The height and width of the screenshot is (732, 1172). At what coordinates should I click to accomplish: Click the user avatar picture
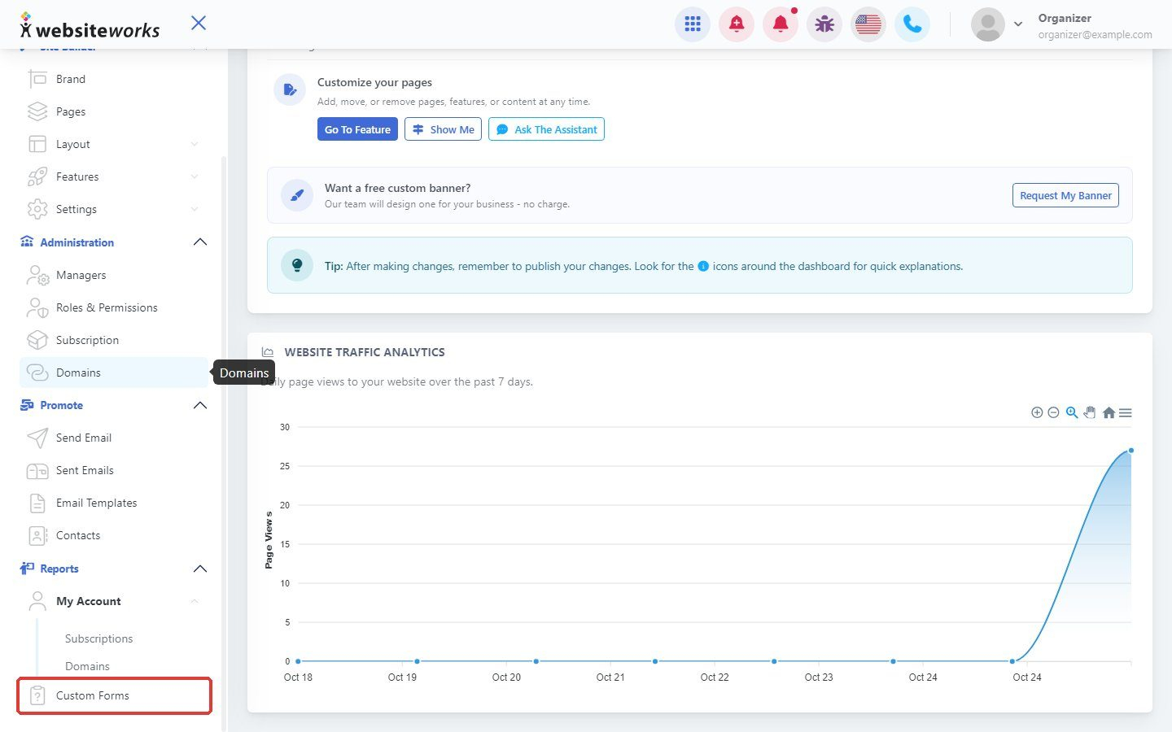tap(988, 24)
